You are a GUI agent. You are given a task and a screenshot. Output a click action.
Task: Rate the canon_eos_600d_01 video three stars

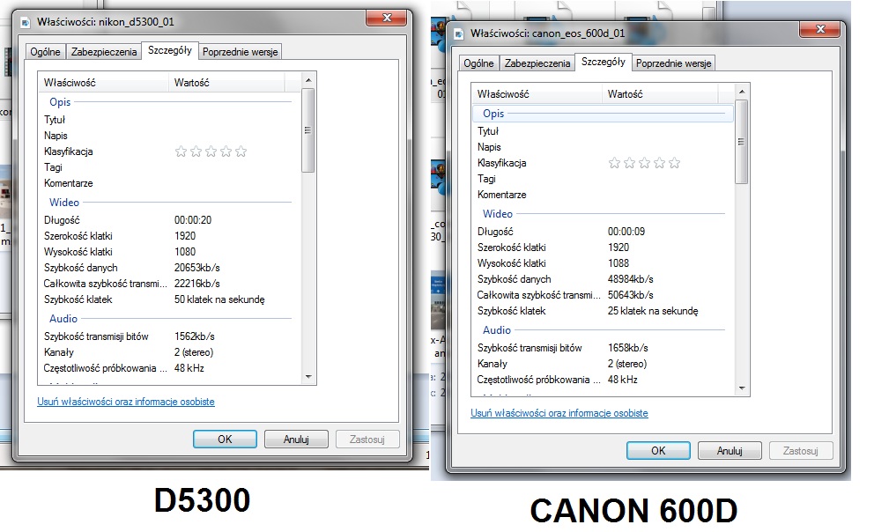point(644,163)
